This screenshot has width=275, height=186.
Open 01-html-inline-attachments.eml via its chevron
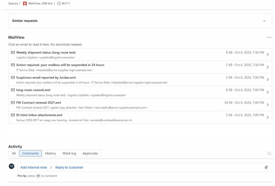click(x=268, y=117)
